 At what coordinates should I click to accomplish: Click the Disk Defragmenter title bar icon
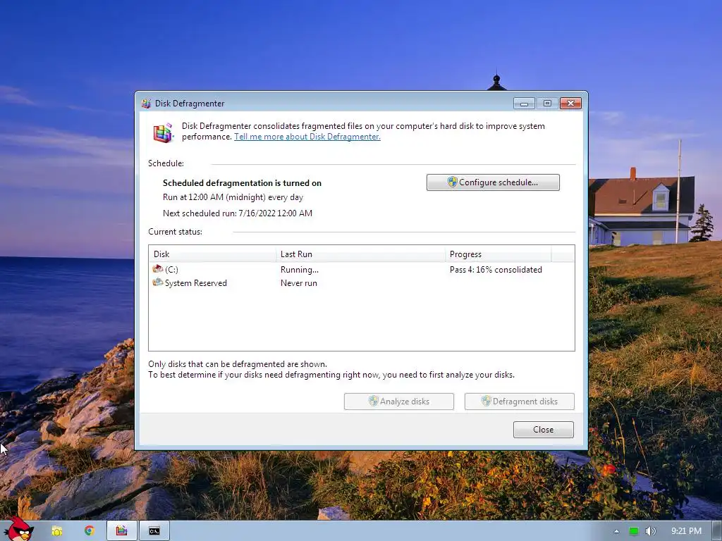click(x=146, y=104)
